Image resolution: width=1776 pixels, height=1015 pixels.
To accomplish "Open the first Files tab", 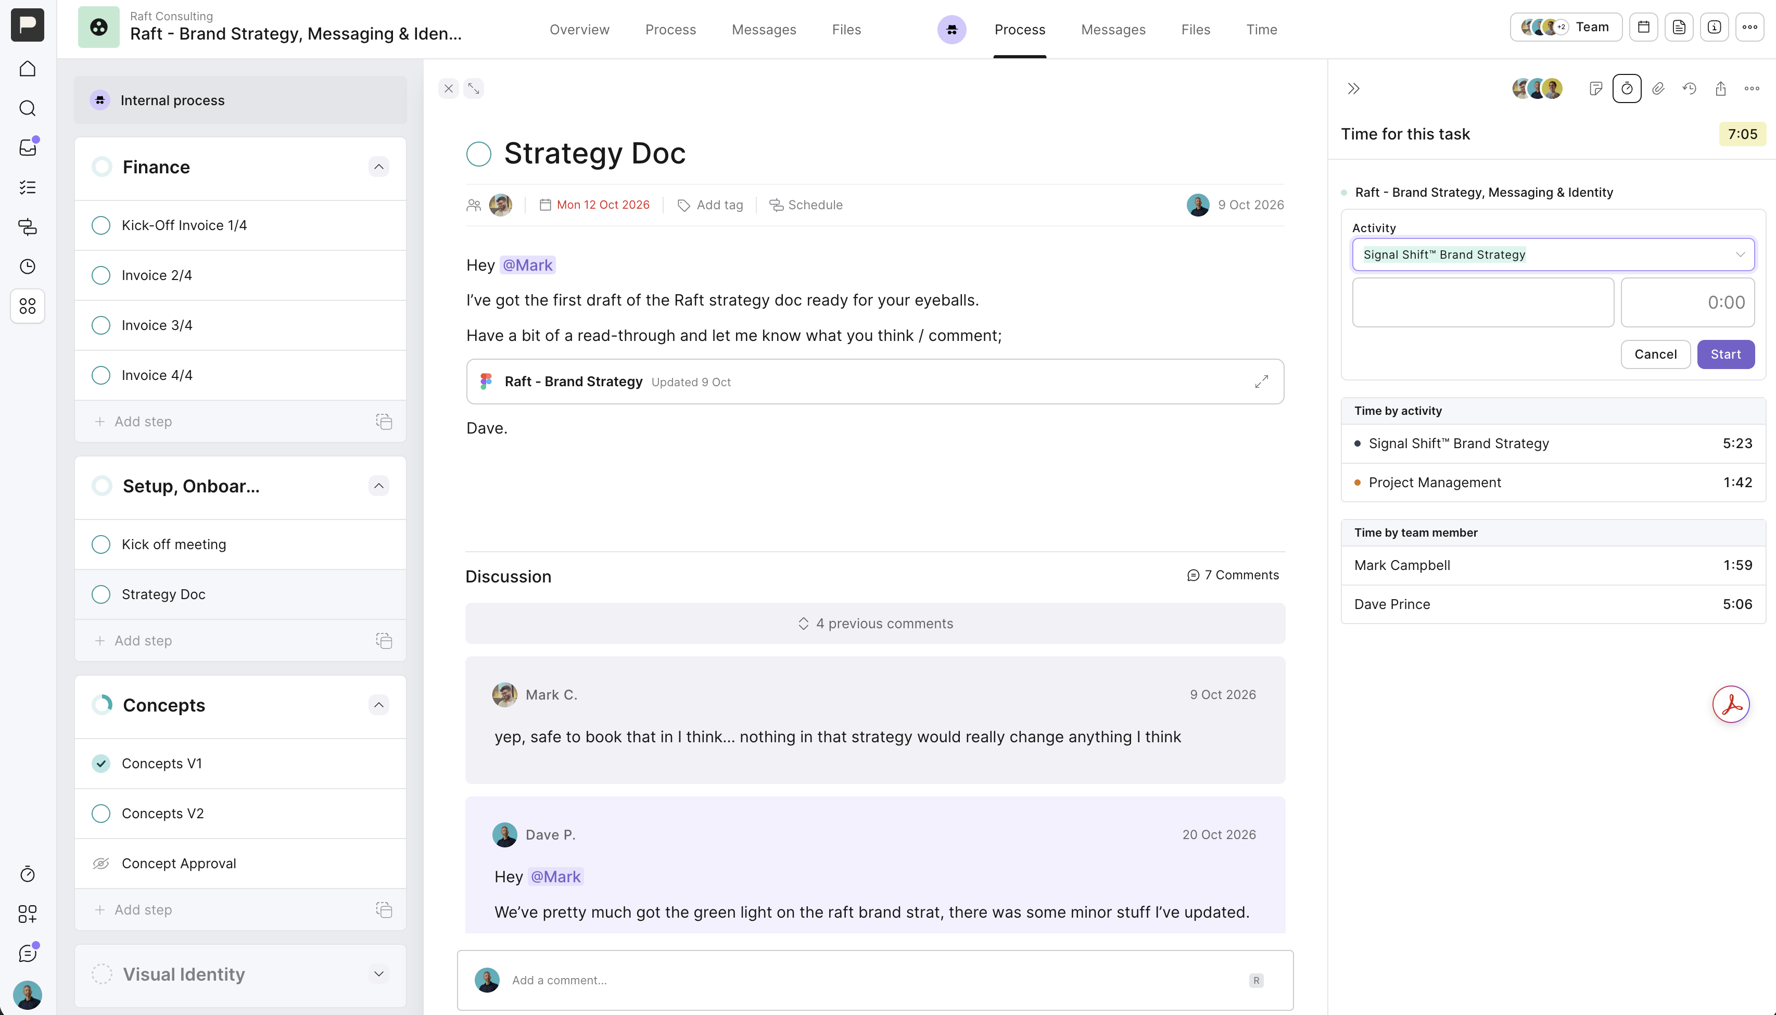I will [x=846, y=29].
